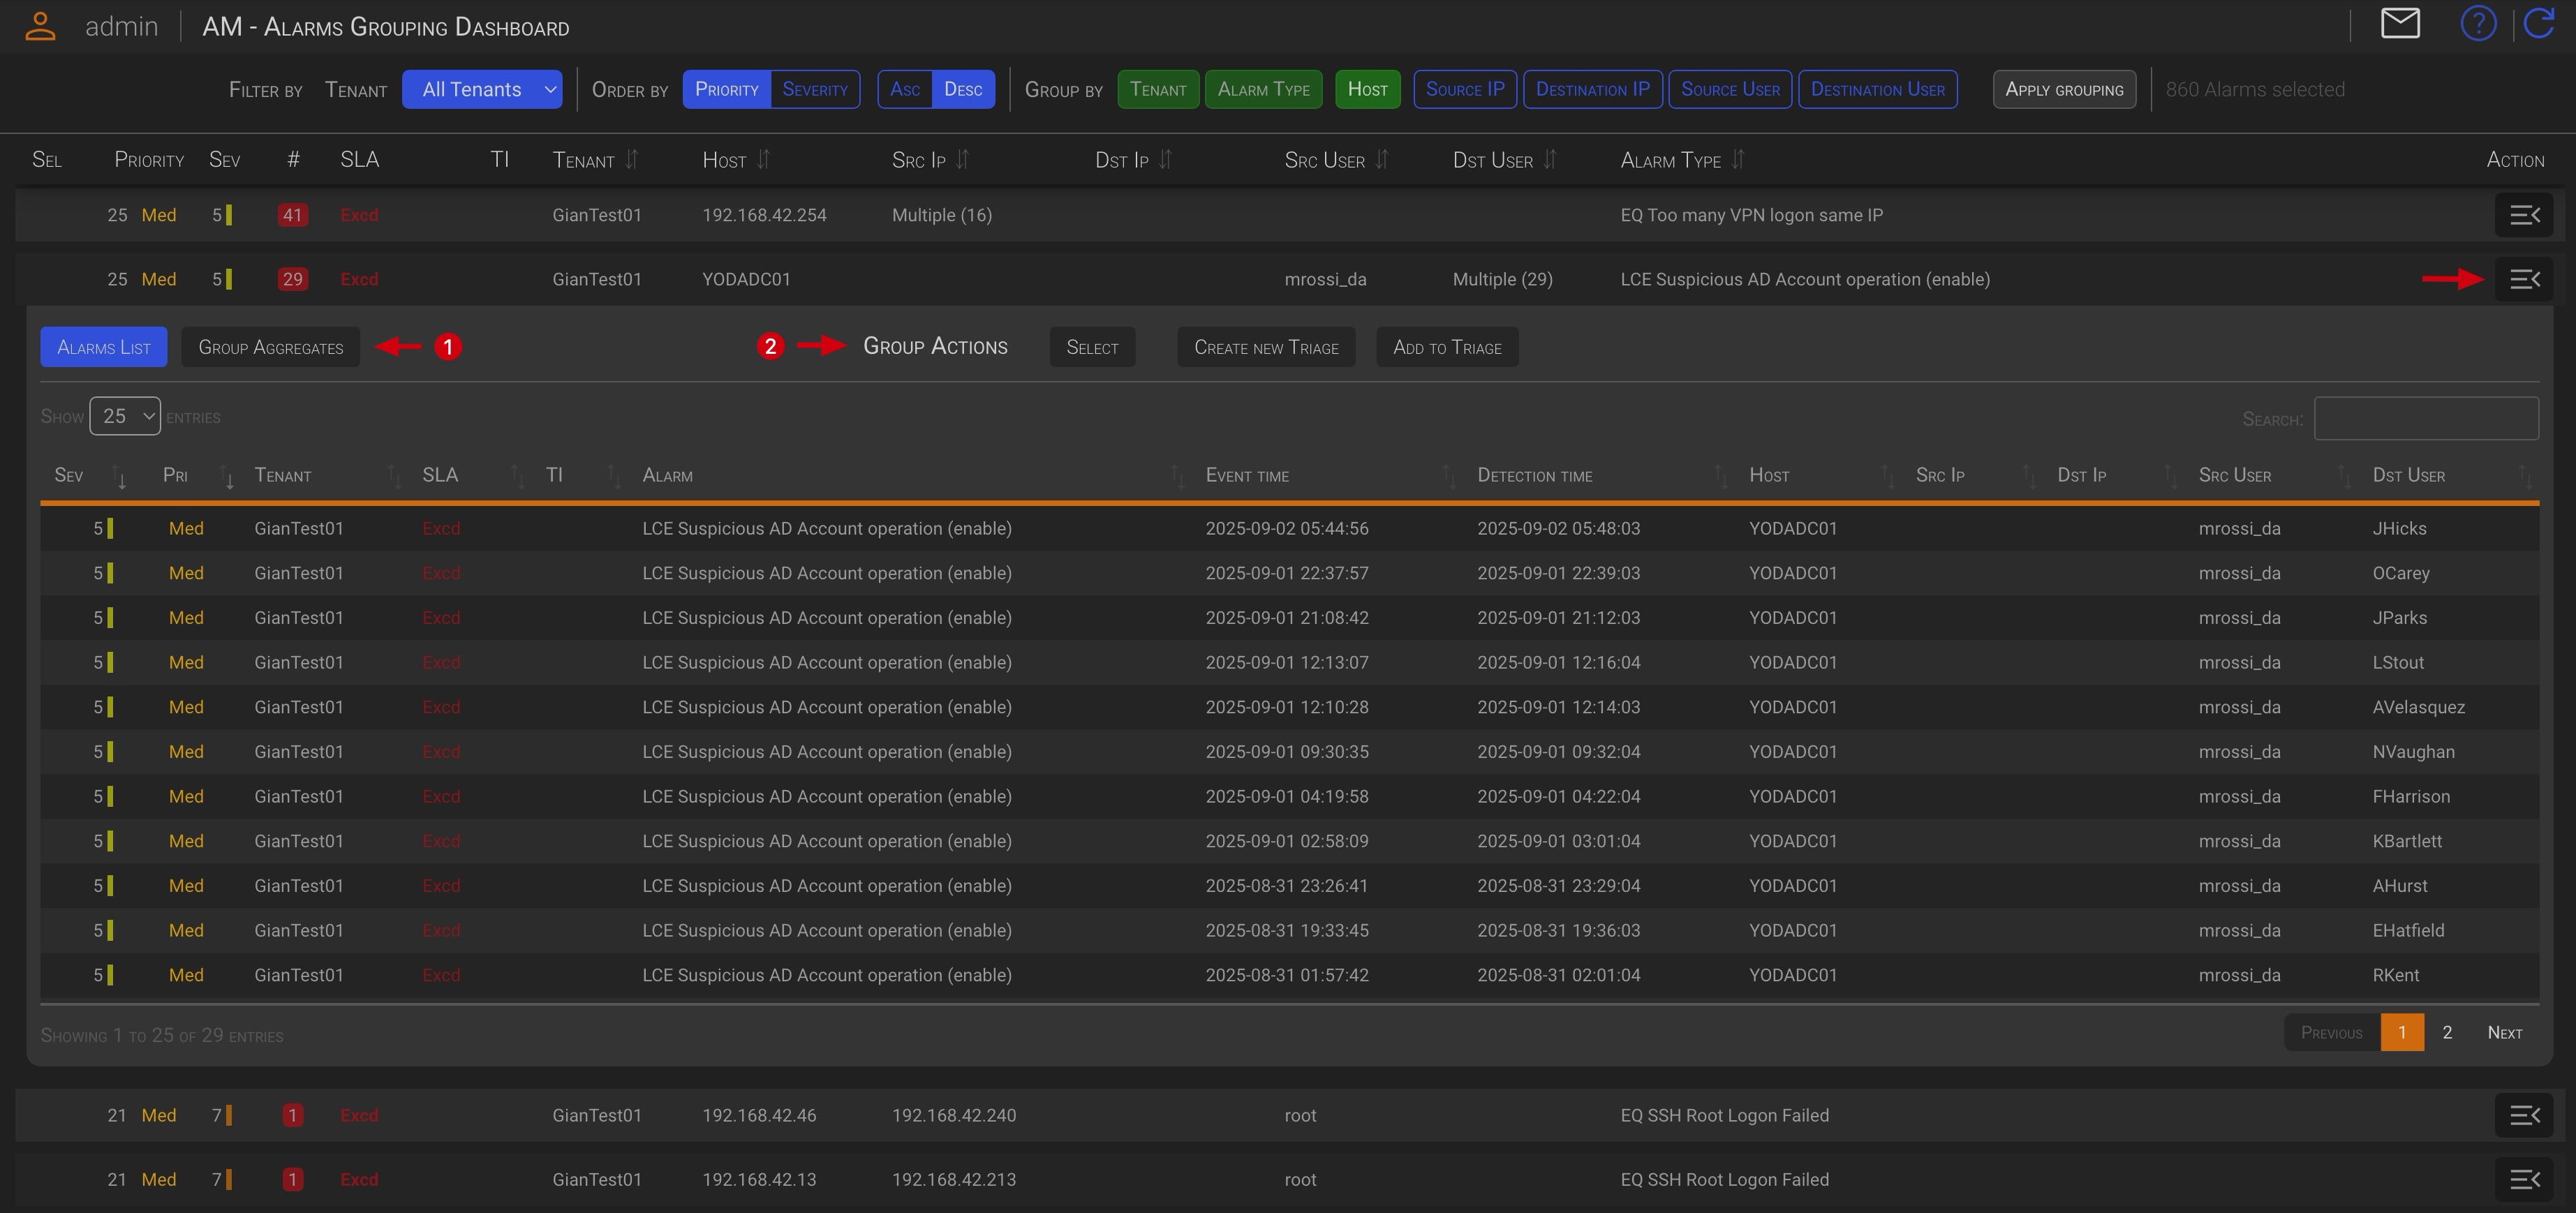Screen dimensions: 2576x1213
Task: Switch to Group Aggregates tab
Action: (x=270, y=347)
